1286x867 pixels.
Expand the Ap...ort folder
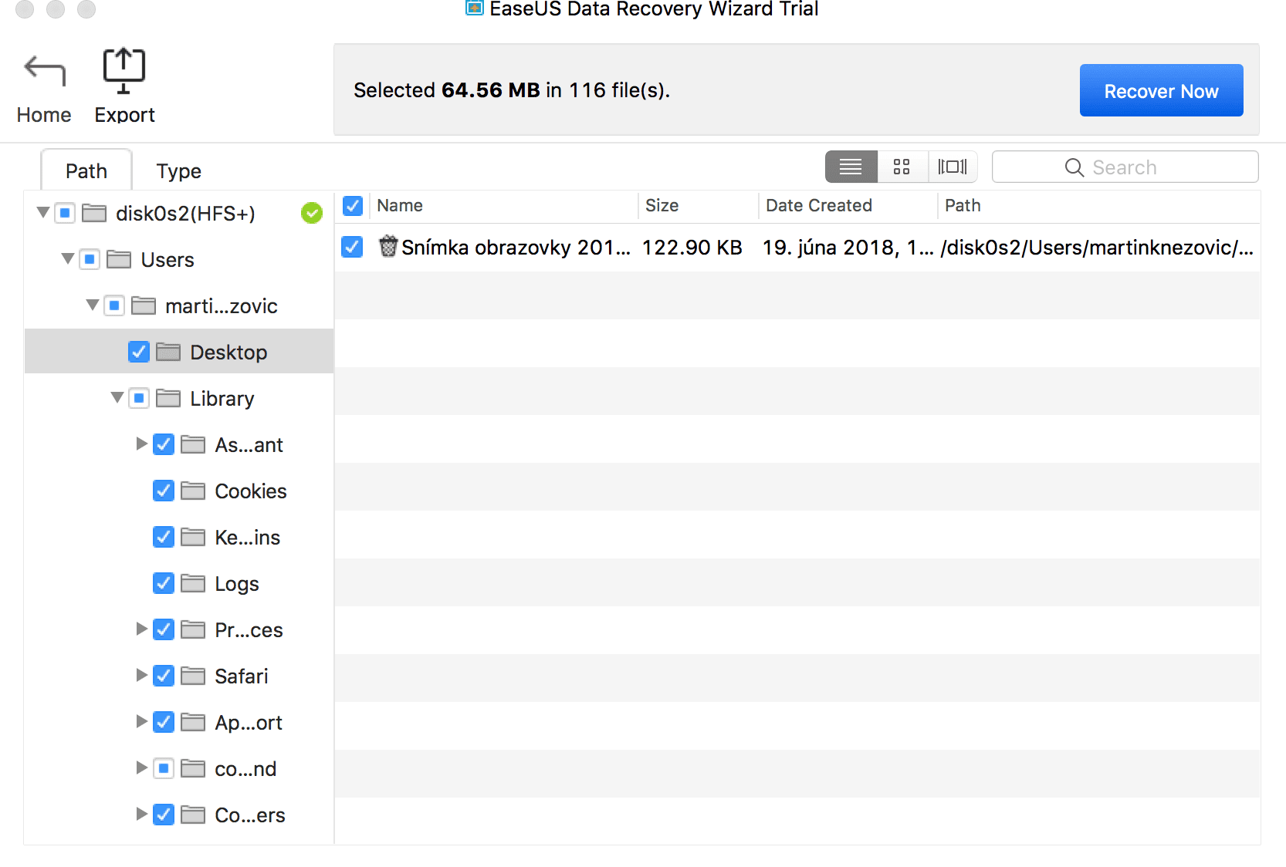(141, 721)
